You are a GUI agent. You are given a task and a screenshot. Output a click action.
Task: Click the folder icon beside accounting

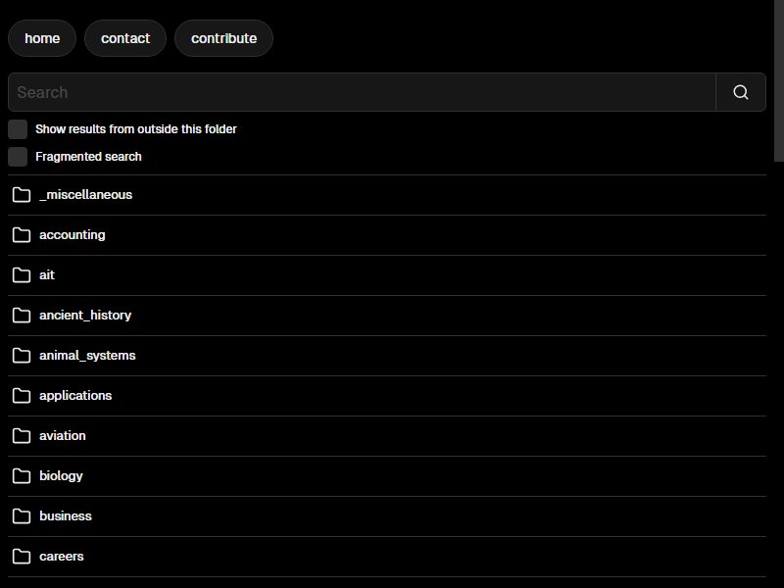pos(22,234)
